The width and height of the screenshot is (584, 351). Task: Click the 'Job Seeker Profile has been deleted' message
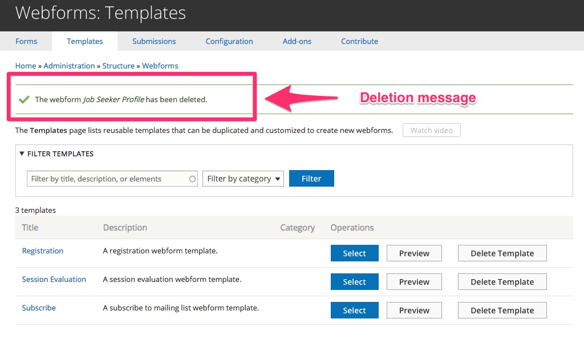[x=121, y=99]
